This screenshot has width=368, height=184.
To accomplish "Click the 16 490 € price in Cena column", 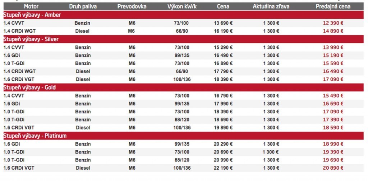I will 223,55.
